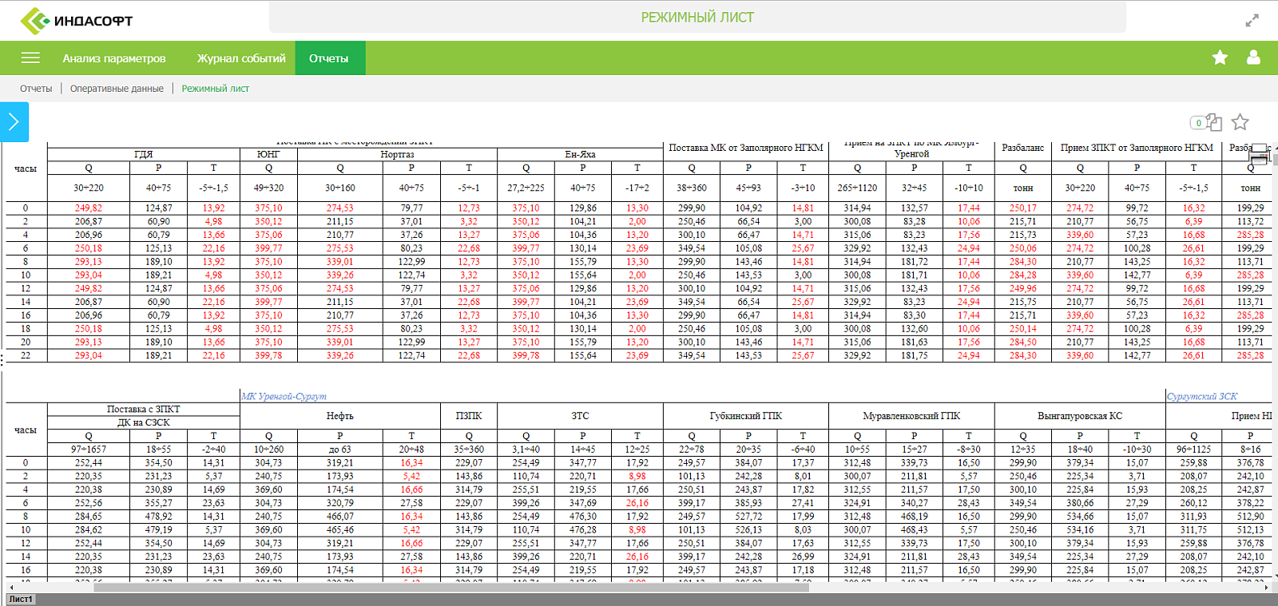Add report to favorites with outline star

[x=1240, y=122]
